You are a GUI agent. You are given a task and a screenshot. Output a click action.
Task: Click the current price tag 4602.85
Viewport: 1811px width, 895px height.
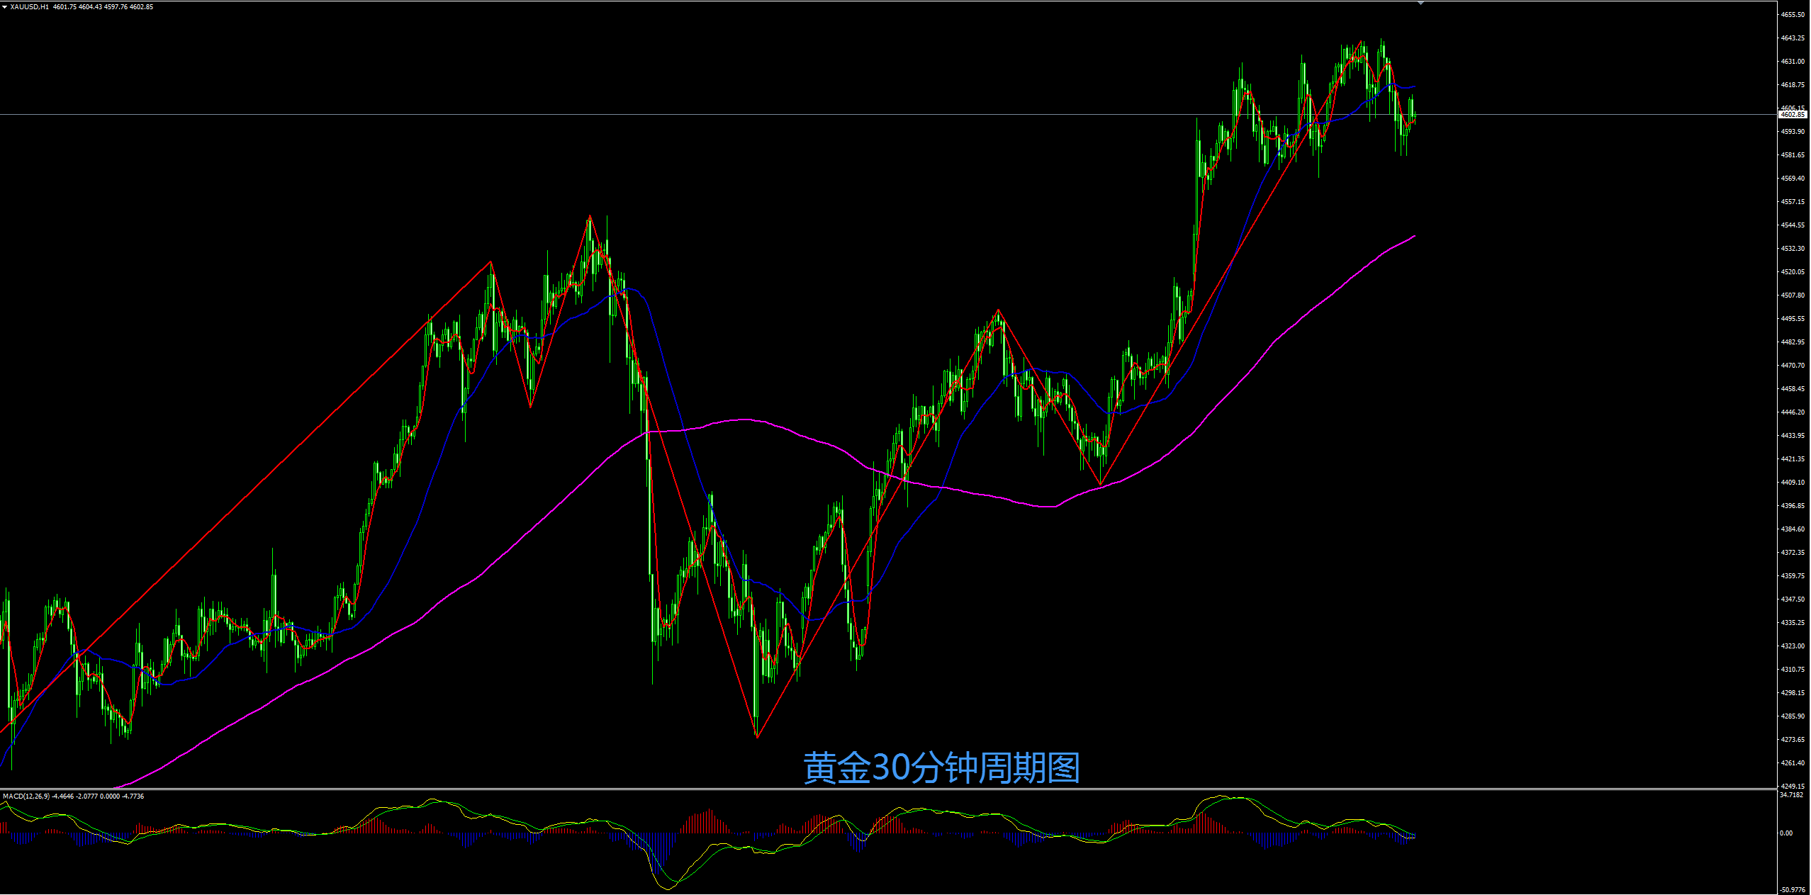click(x=1793, y=115)
